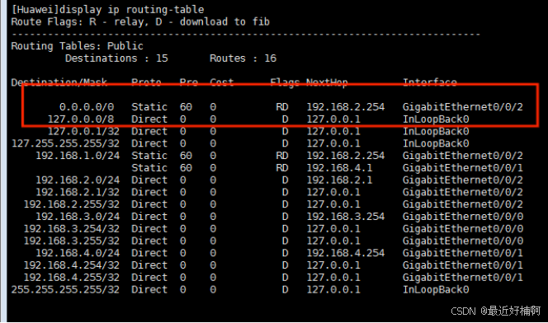The height and width of the screenshot is (323, 548).
Task: Click next hop 192.168.2.254 in 0.0.0.0/0 row
Action: click(x=346, y=107)
